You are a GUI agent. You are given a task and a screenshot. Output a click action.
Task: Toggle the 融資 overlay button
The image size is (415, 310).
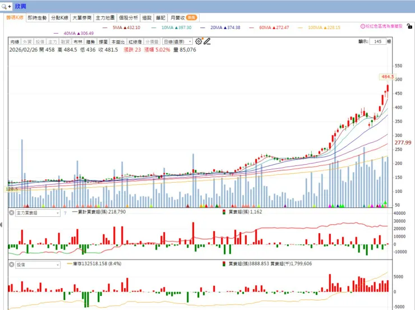[x=65, y=42]
